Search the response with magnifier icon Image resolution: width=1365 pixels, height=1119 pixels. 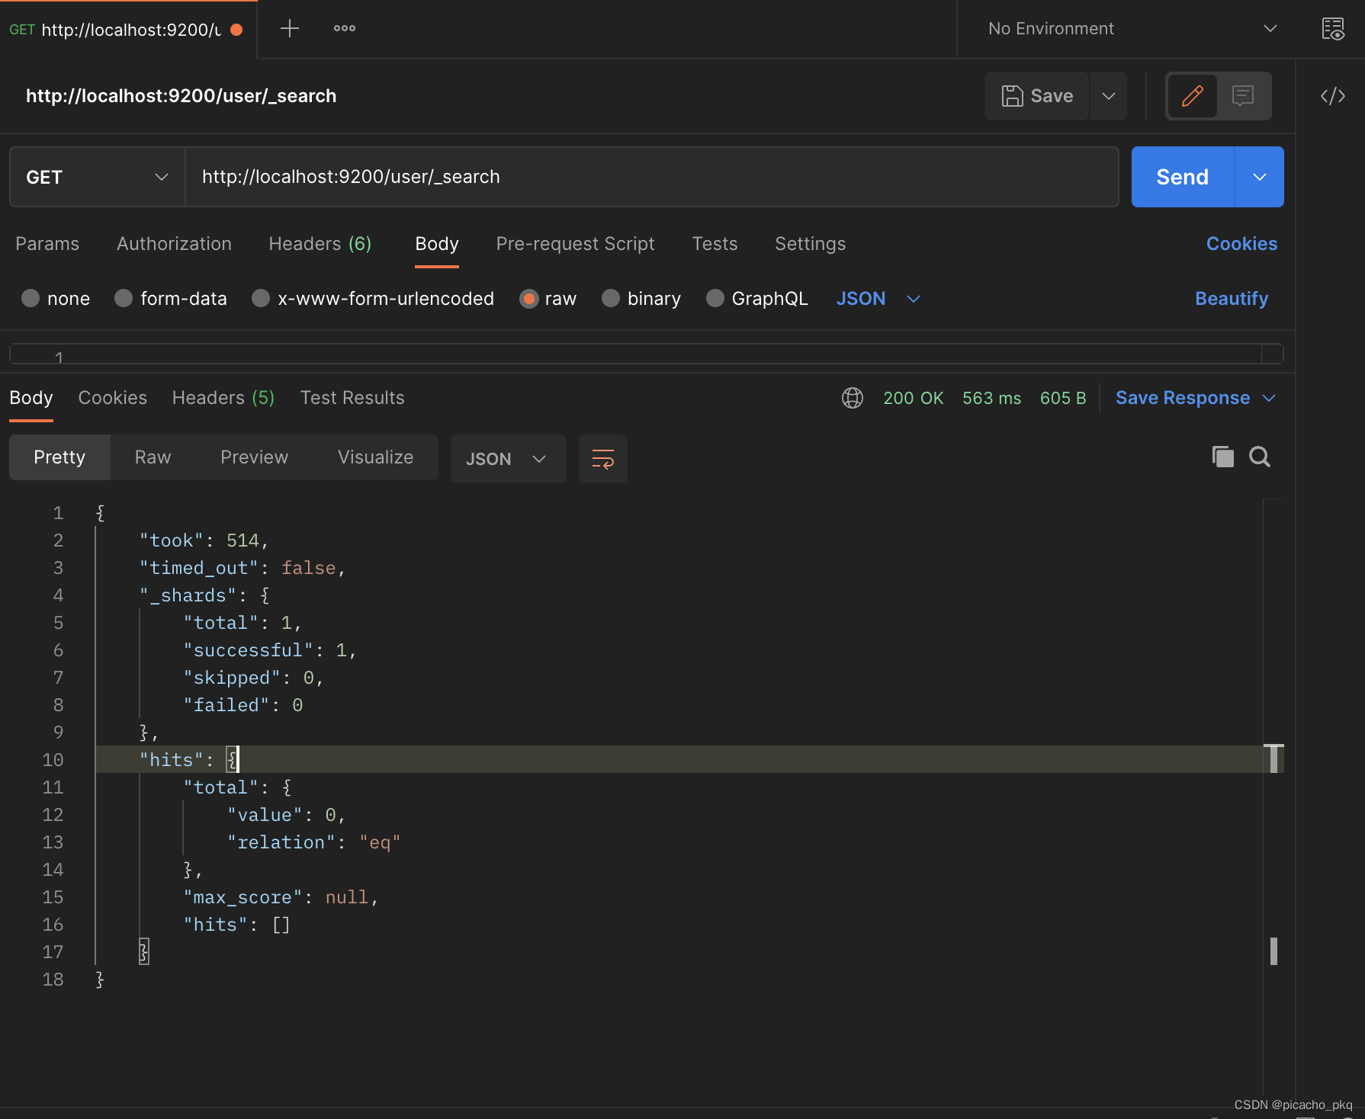coord(1260,457)
